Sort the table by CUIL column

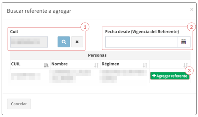click(46, 65)
